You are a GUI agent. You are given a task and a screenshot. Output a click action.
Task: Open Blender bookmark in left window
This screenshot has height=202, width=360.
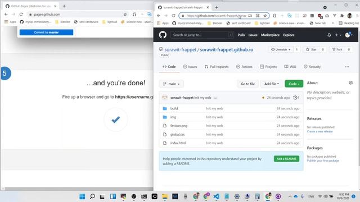[x=62, y=22]
